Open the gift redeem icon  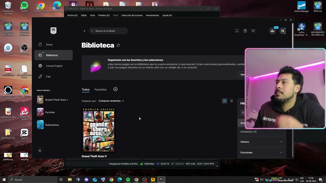pos(245,31)
